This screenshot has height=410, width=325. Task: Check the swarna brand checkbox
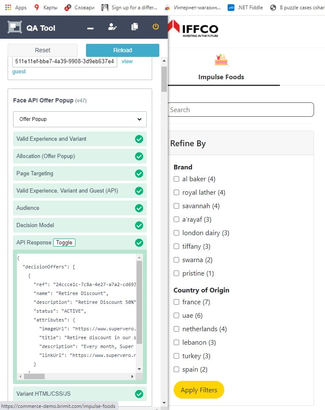click(x=176, y=260)
